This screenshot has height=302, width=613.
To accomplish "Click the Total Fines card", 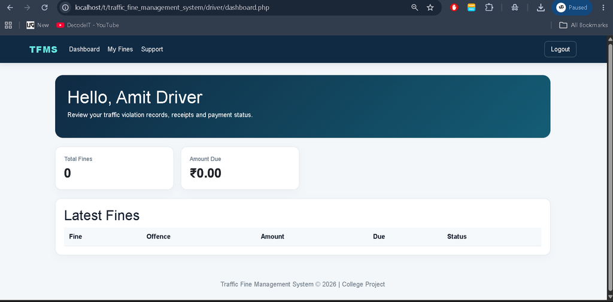I will 114,168.
